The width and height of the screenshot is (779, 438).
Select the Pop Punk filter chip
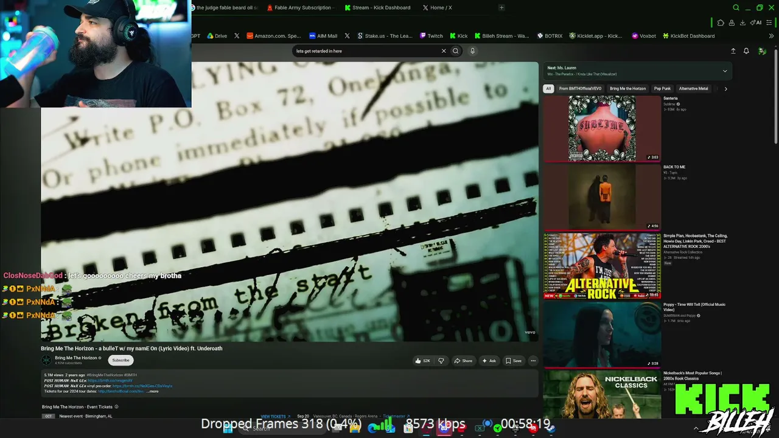pyautogui.click(x=662, y=89)
